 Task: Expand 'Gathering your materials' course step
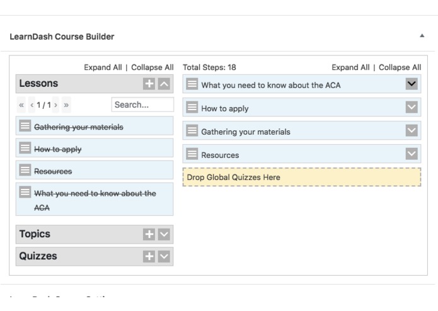coord(412,131)
